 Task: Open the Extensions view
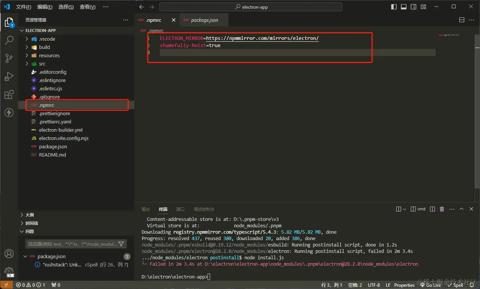[9, 94]
